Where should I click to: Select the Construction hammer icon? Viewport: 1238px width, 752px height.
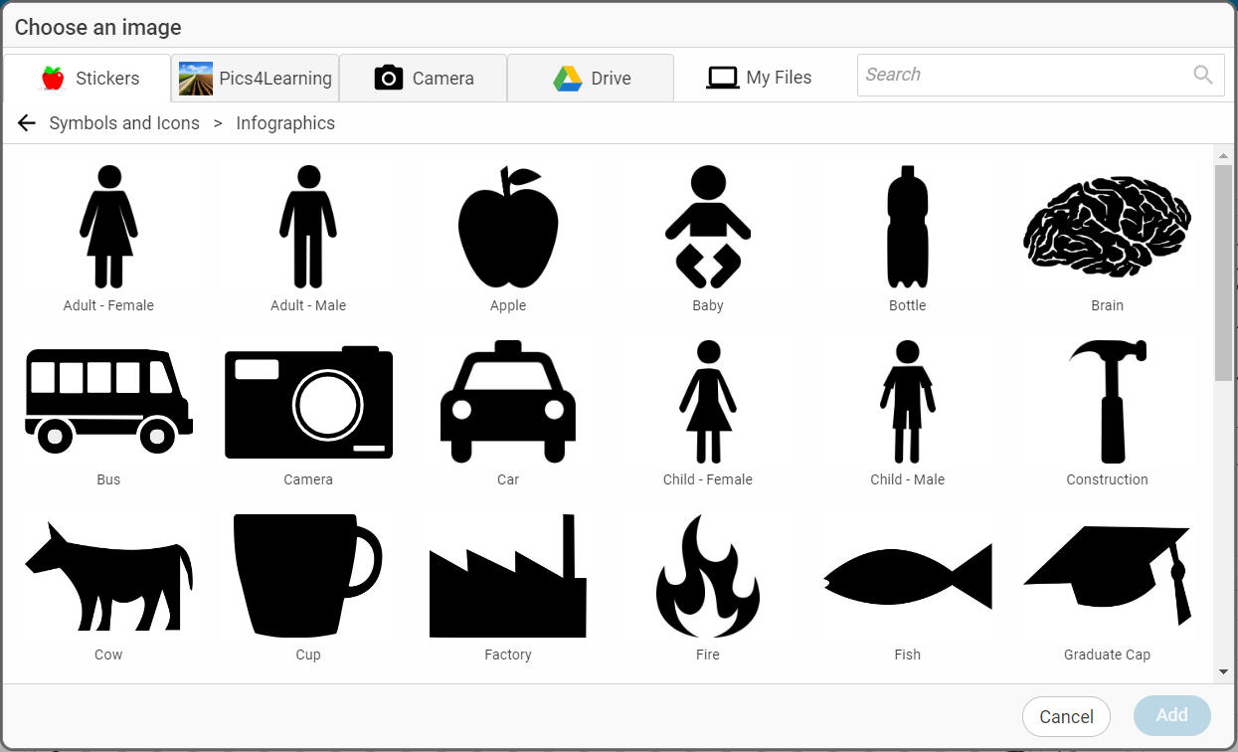(1107, 402)
